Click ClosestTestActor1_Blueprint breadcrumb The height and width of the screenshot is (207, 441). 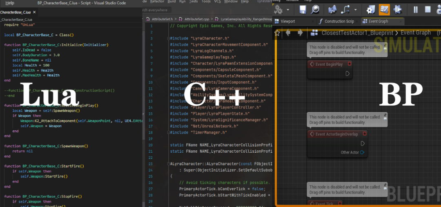[358, 33]
